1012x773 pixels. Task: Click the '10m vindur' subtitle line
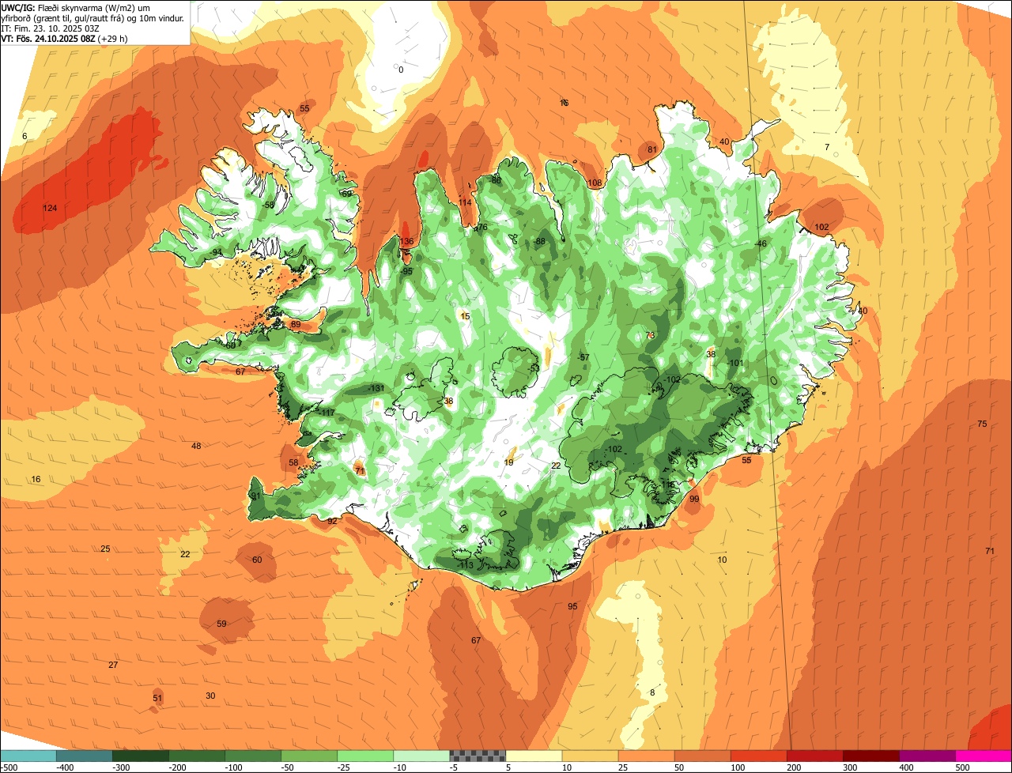(x=93, y=17)
